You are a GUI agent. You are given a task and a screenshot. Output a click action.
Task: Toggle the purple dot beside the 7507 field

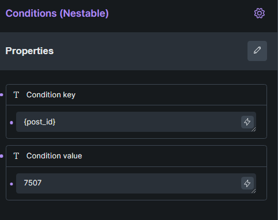12,184
